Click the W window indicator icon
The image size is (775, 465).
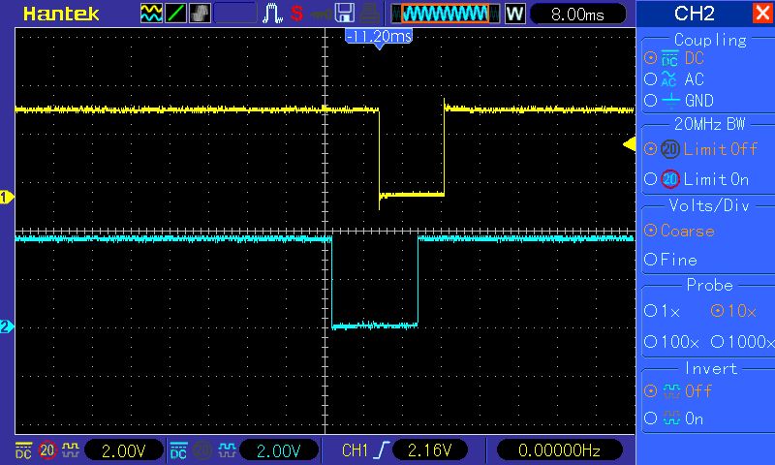coord(514,14)
